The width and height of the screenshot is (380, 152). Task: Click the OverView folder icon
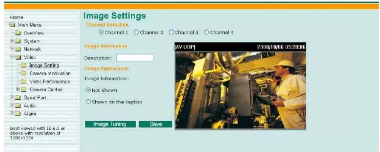click(x=17, y=33)
